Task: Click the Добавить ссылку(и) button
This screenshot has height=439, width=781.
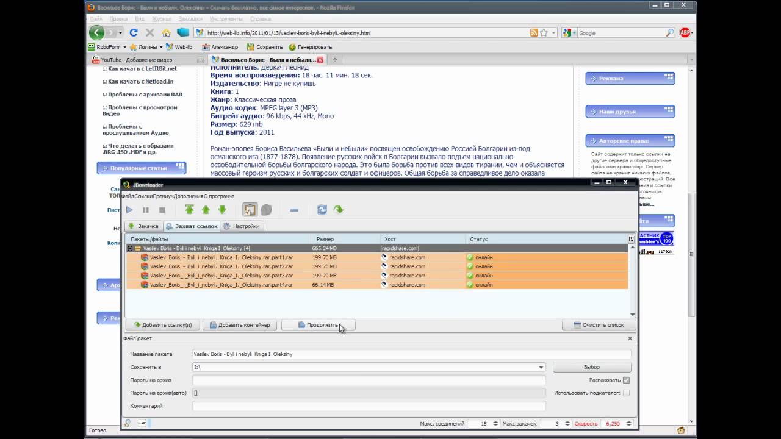Action: pyautogui.click(x=162, y=325)
